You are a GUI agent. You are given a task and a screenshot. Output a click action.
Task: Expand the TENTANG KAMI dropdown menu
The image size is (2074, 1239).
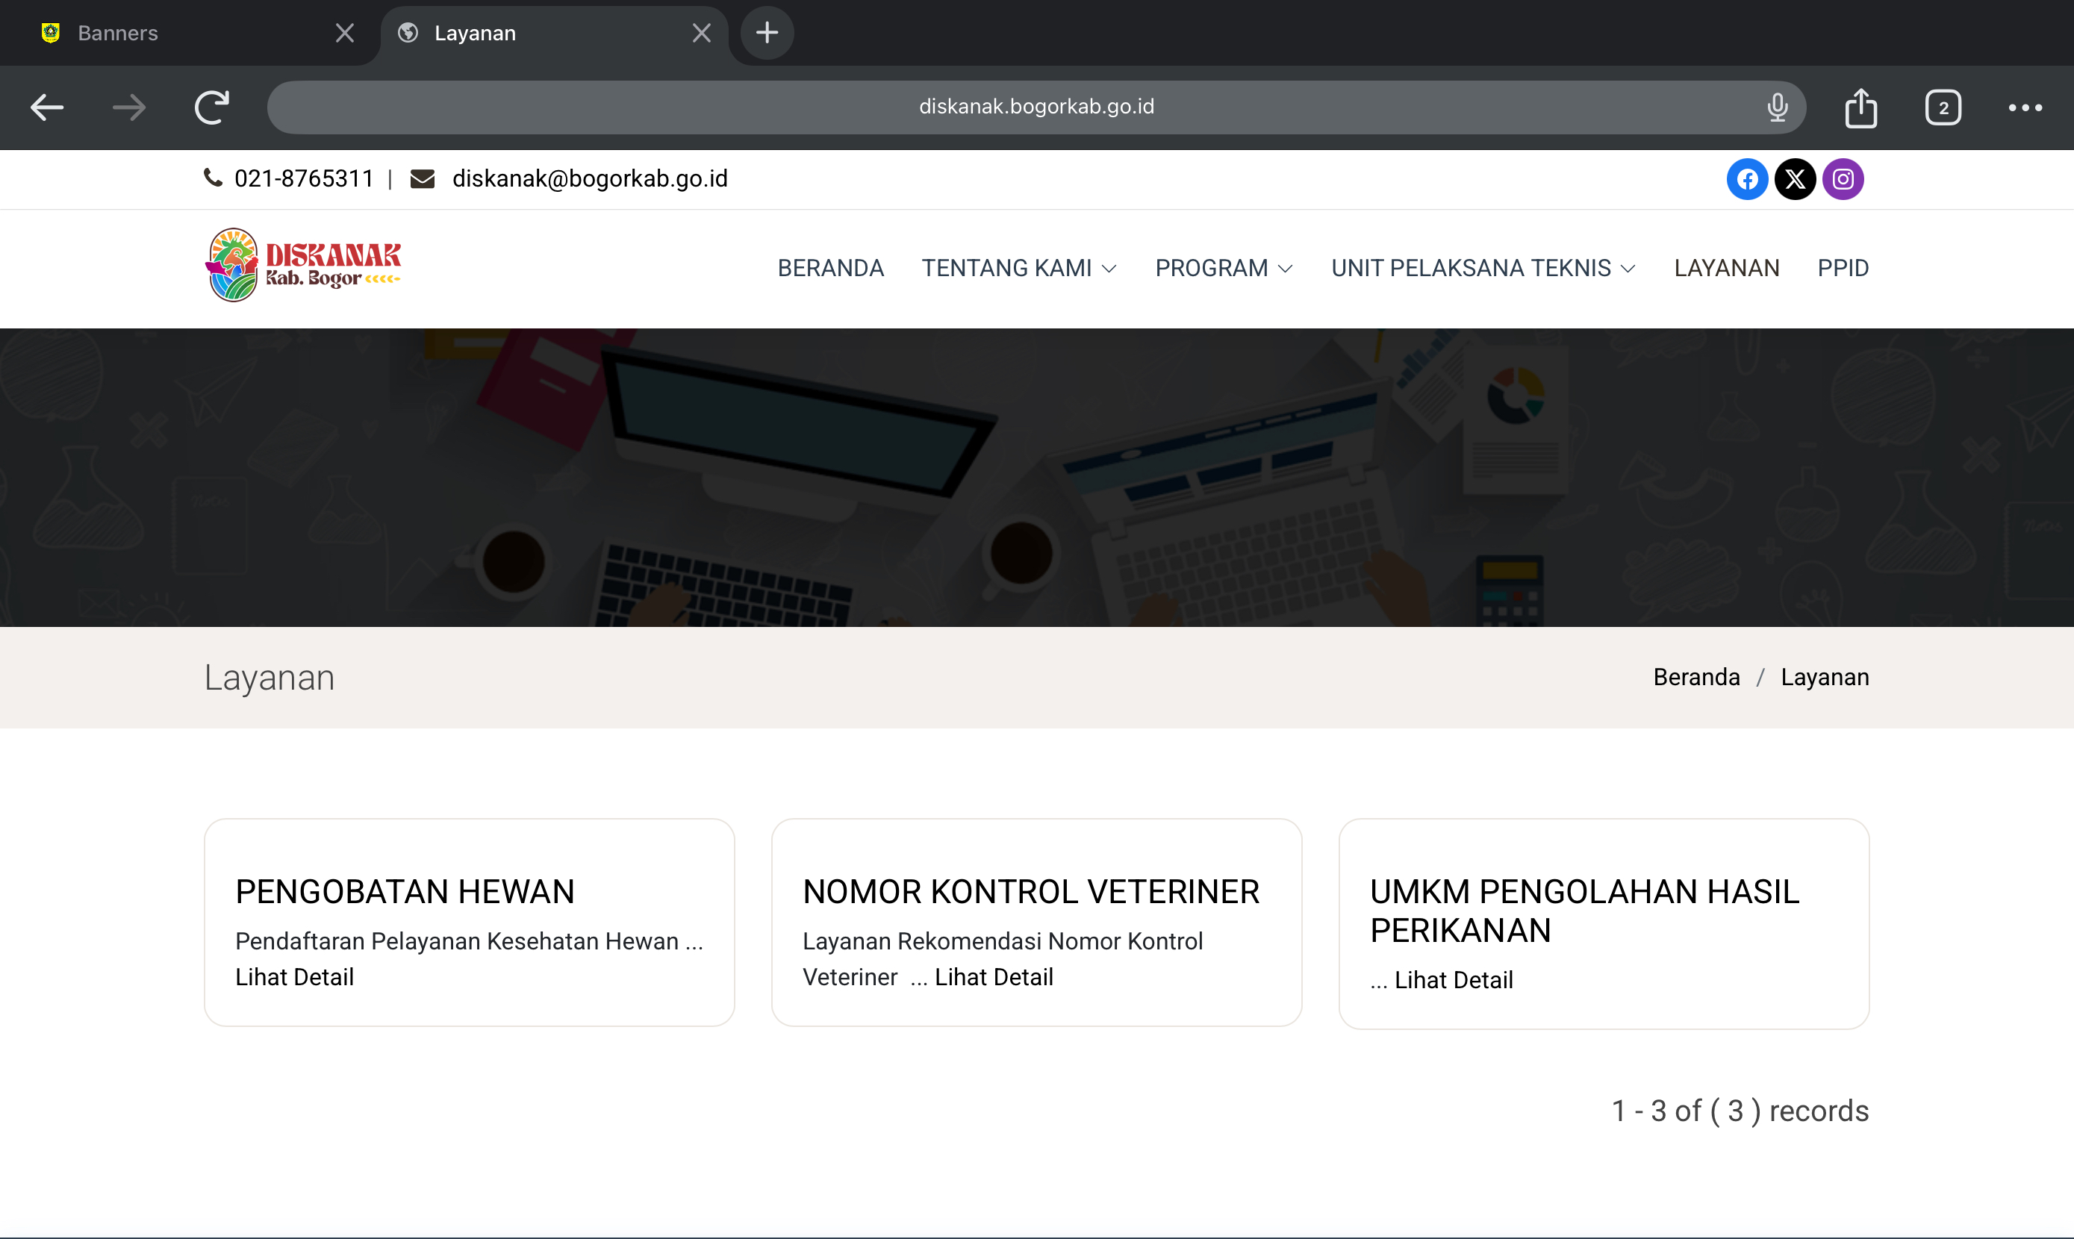tap(1018, 268)
